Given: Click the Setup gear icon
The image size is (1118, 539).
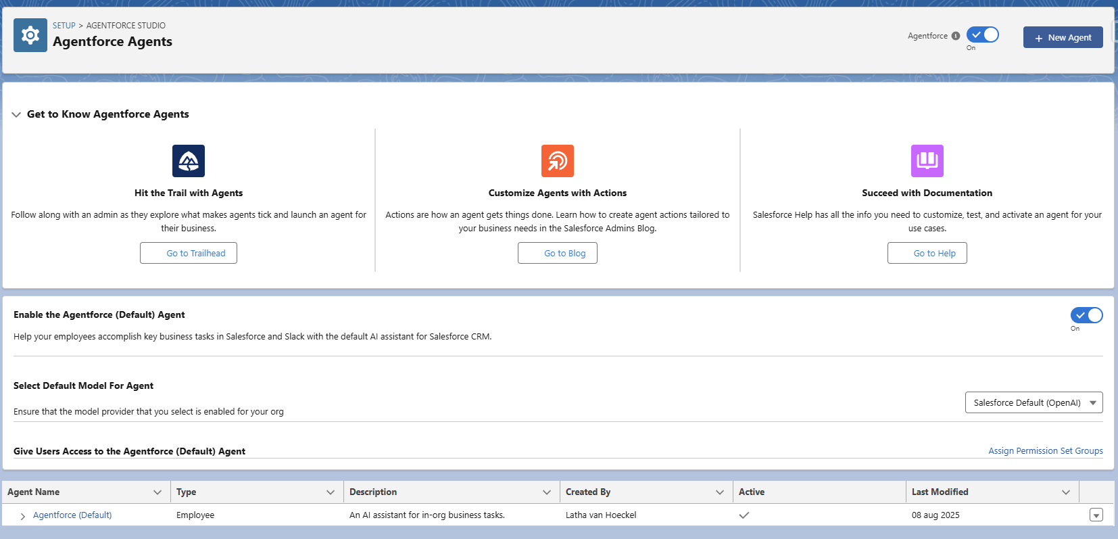Looking at the screenshot, I should pos(30,35).
